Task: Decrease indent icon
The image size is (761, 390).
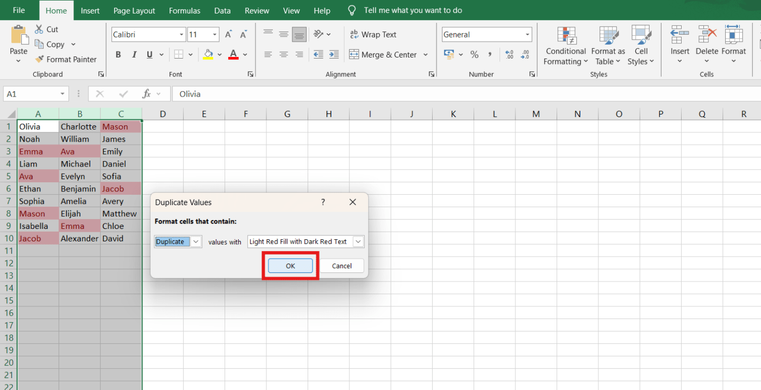Action: click(319, 55)
